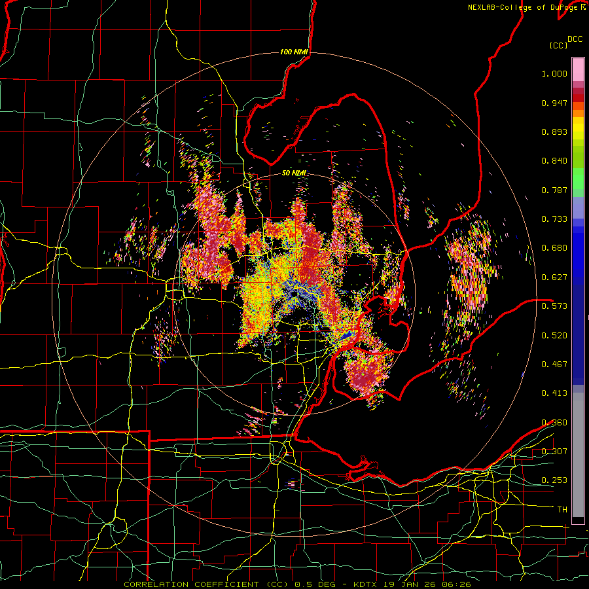Click the 19 JAN 26 date text
589x589 pixels.
click(411, 584)
